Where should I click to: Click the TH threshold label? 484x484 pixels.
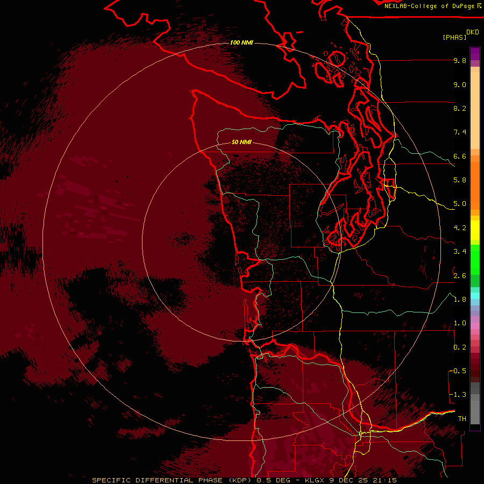(462, 419)
